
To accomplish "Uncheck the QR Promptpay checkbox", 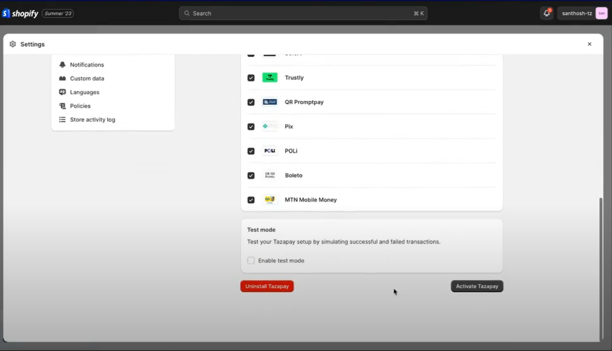I will pyautogui.click(x=251, y=102).
